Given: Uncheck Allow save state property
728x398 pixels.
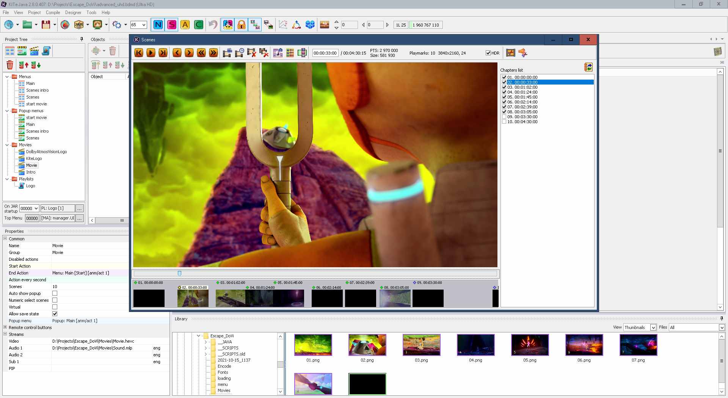Looking at the screenshot, I should tap(55, 314).
